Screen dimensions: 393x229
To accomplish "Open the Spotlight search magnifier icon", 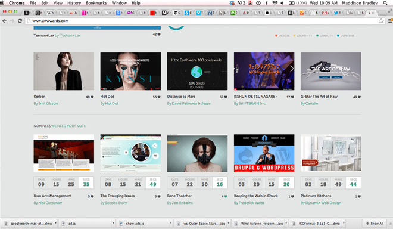I will (385, 3).
